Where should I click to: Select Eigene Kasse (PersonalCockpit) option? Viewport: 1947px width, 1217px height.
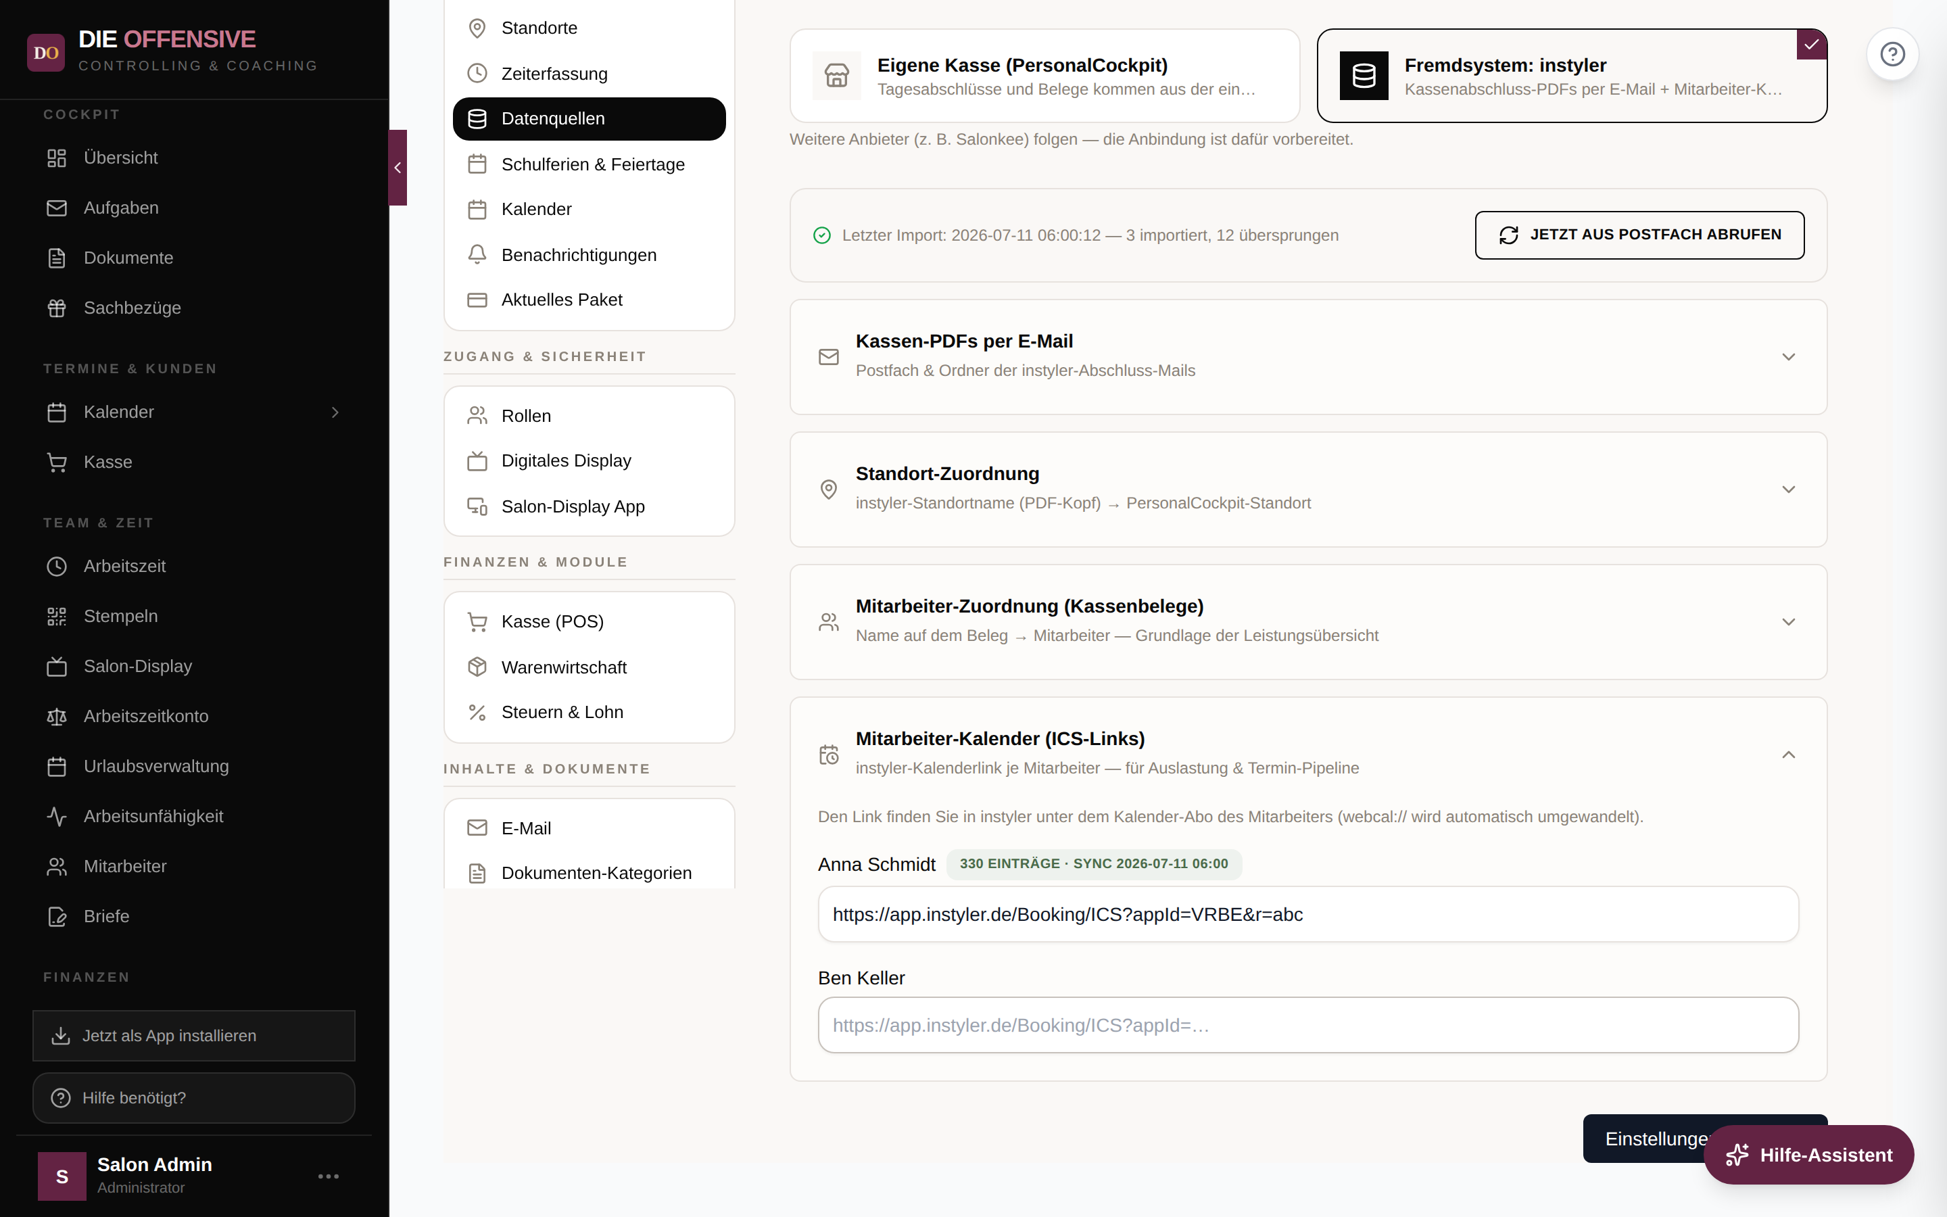tap(1044, 76)
